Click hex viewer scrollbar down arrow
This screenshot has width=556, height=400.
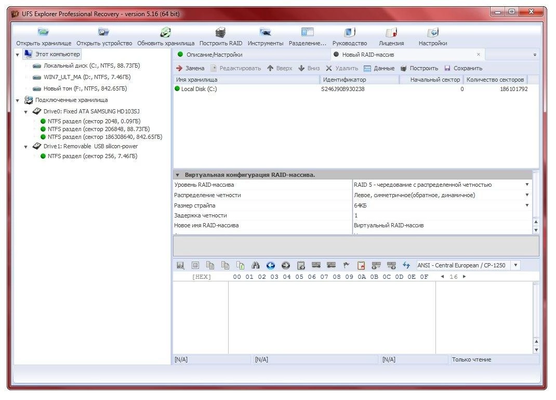pyautogui.click(x=536, y=350)
